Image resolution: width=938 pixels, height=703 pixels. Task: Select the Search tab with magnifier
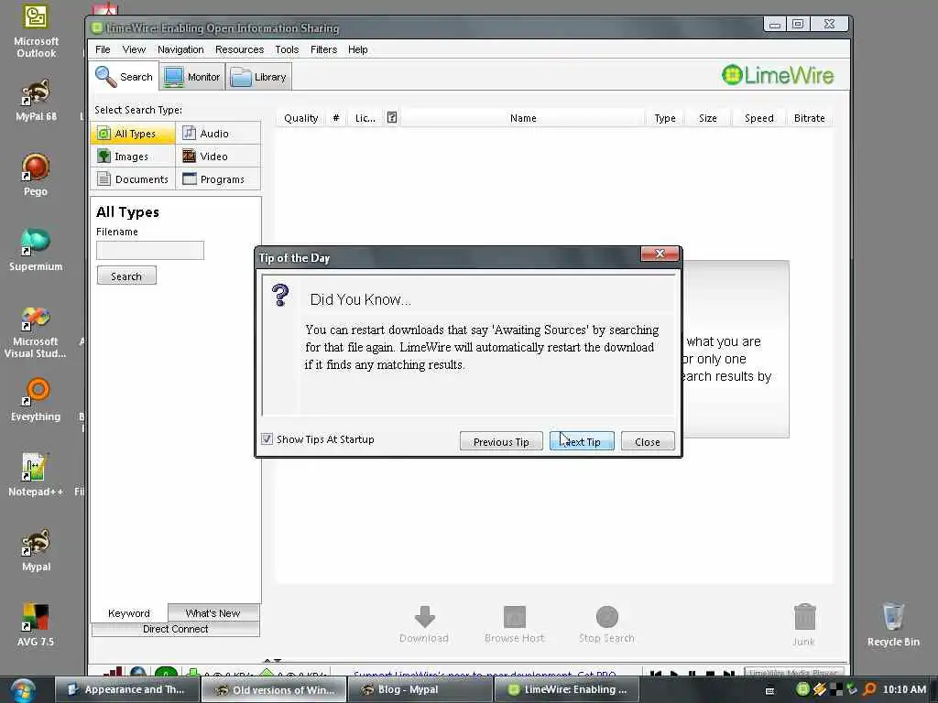point(124,77)
